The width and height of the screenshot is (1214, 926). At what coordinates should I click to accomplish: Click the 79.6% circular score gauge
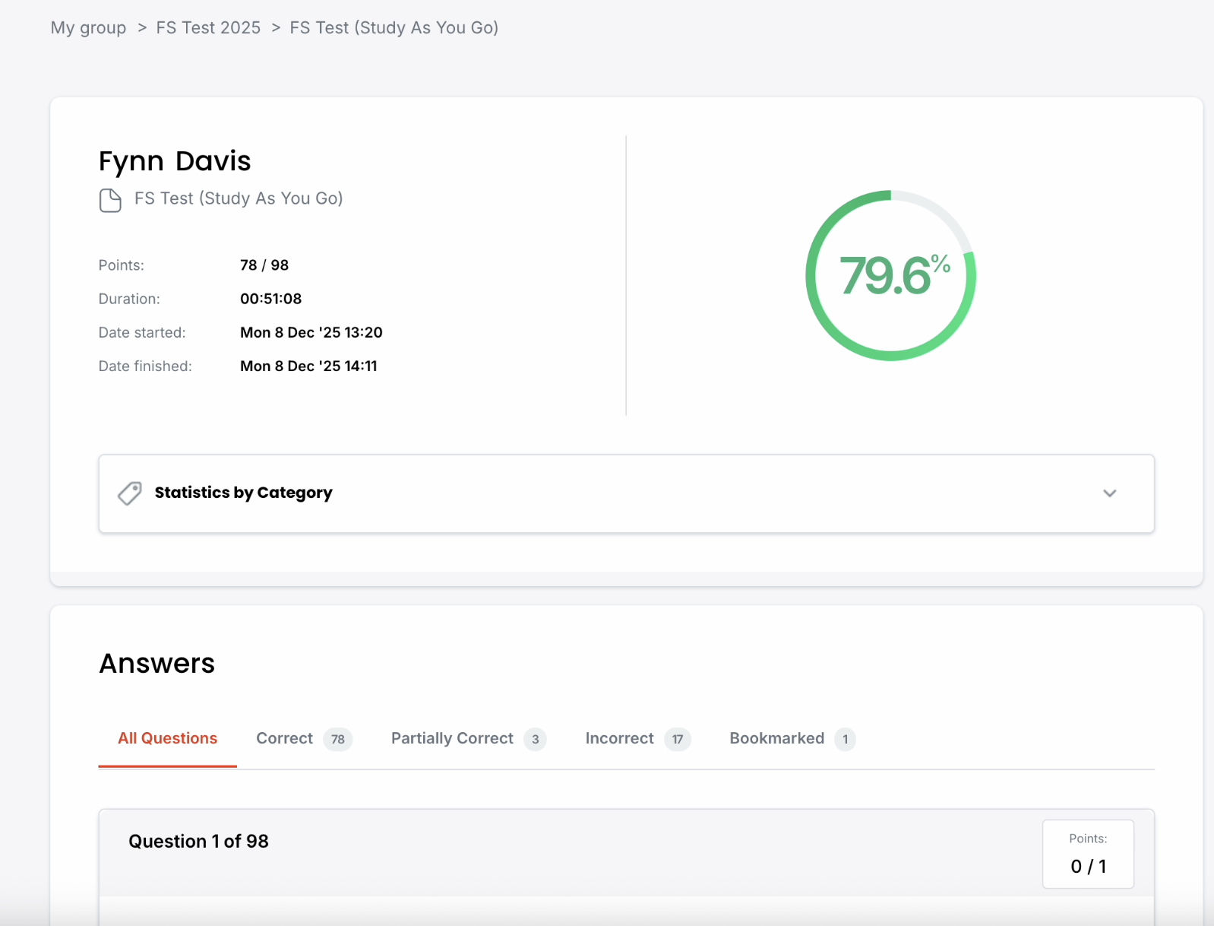coord(891,275)
